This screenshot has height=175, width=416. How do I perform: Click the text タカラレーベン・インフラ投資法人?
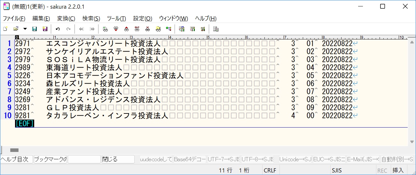107,115
